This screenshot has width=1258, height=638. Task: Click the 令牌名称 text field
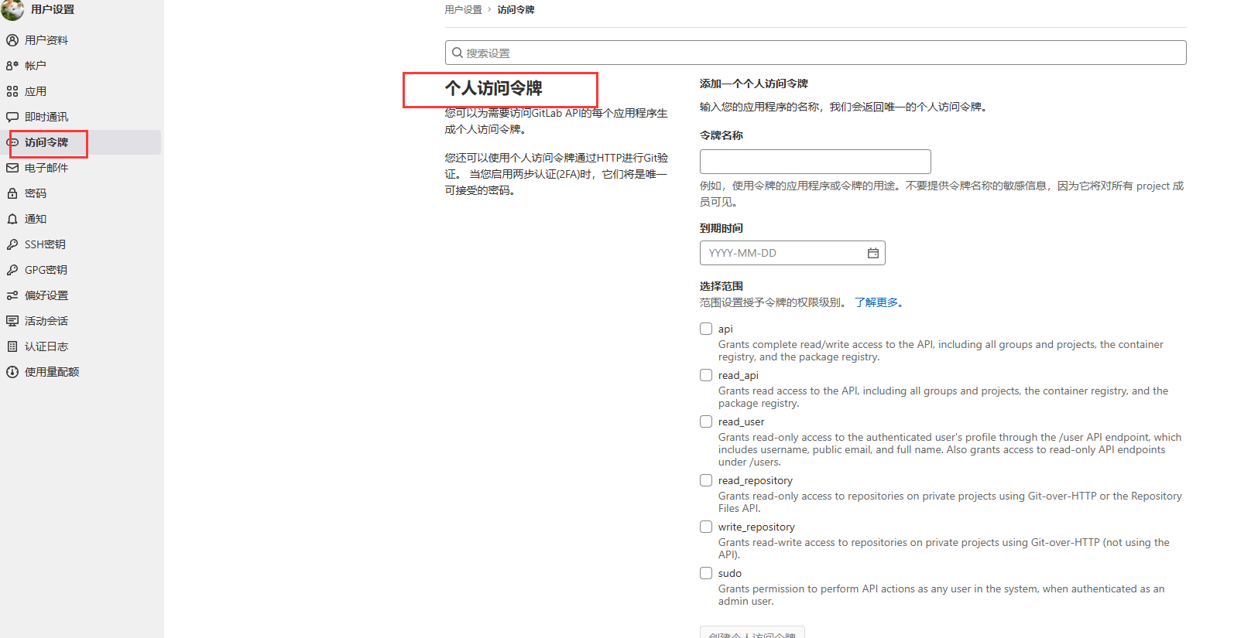tap(814, 162)
